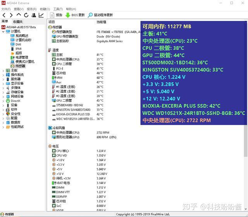
Task: Expand the 服务器 tree node
Action: 3,79
